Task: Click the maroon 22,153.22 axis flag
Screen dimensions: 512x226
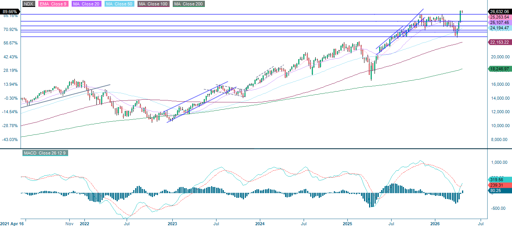Action: pos(500,42)
